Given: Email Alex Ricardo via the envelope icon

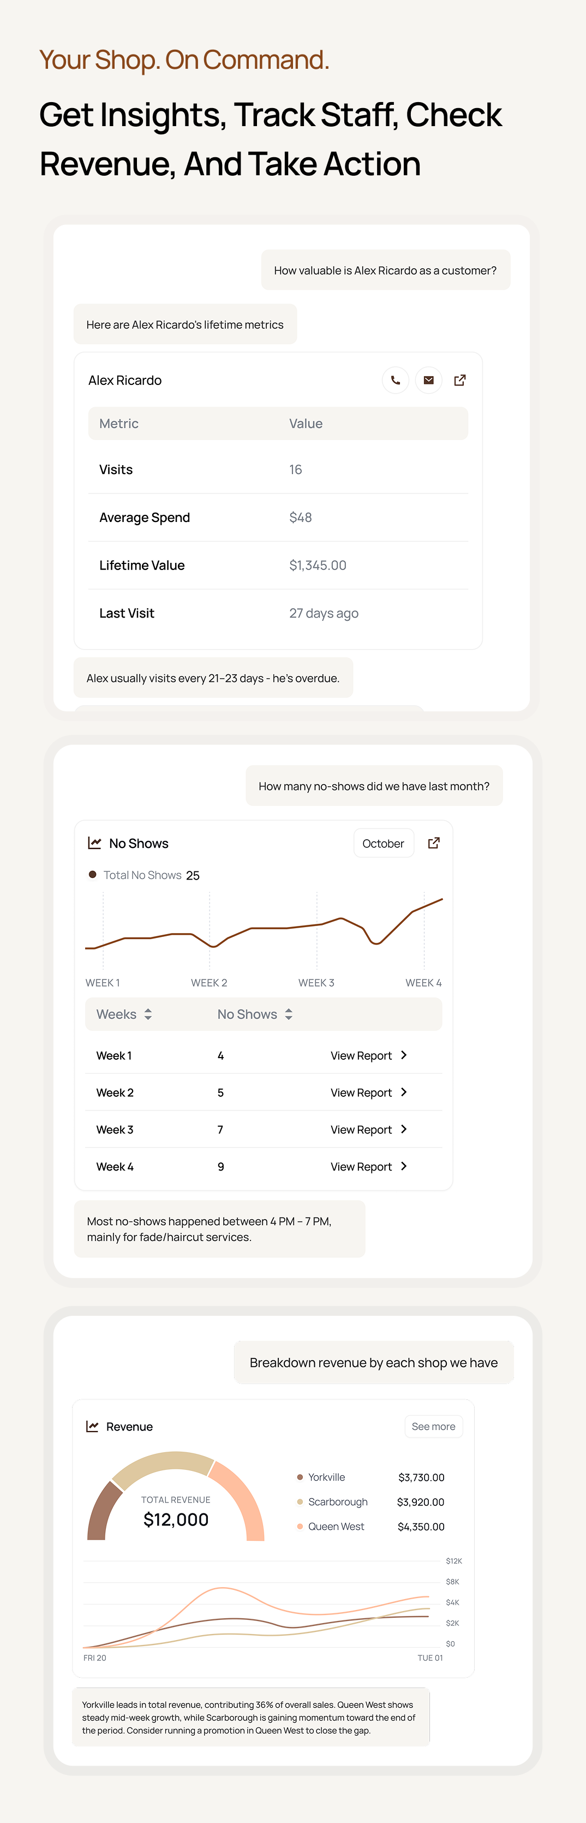Looking at the screenshot, I should coord(428,380).
